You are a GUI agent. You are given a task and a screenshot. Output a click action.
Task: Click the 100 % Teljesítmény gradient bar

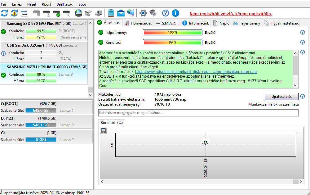tap(173, 32)
